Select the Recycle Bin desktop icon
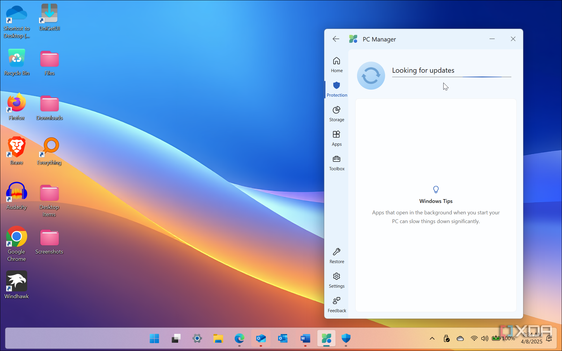The height and width of the screenshot is (351, 562). point(17,62)
